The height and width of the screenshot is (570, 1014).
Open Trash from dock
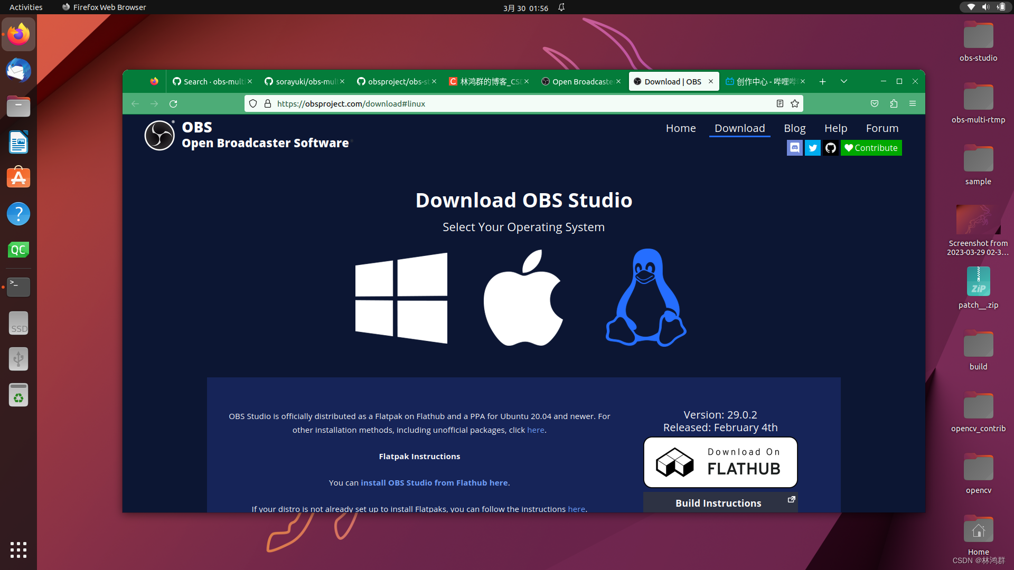click(x=18, y=395)
